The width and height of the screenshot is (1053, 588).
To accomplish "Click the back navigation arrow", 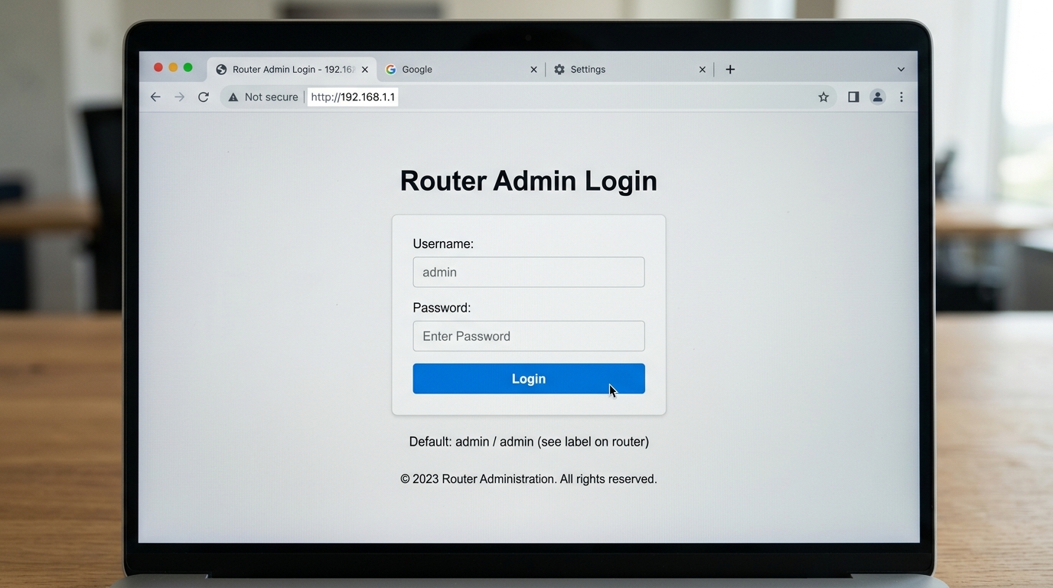I will tap(155, 96).
